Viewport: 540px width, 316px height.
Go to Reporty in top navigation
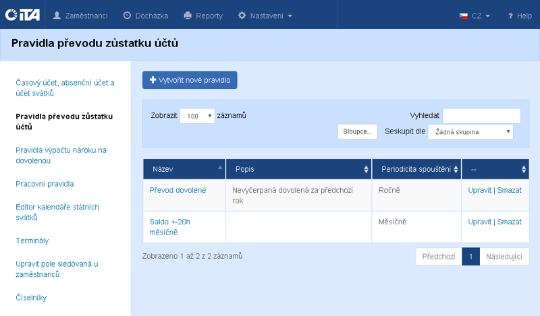point(202,15)
